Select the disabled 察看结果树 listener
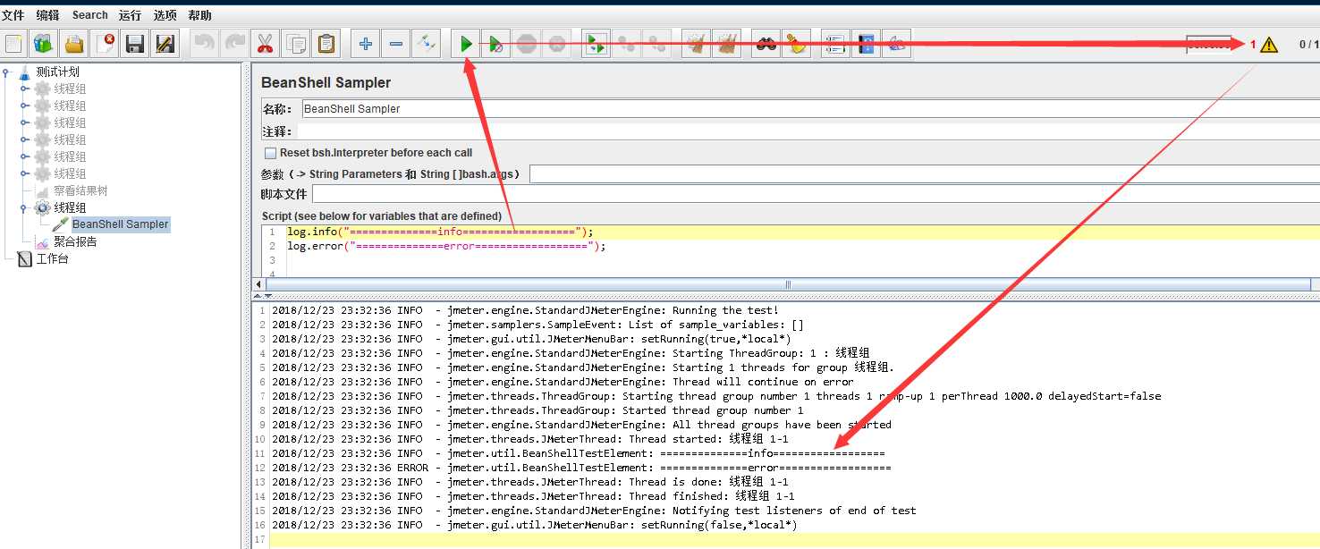This screenshot has width=1320, height=549. click(x=80, y=190)
